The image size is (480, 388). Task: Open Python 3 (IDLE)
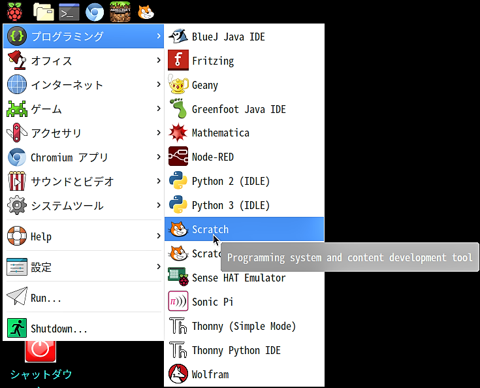(x=230, y=206)
